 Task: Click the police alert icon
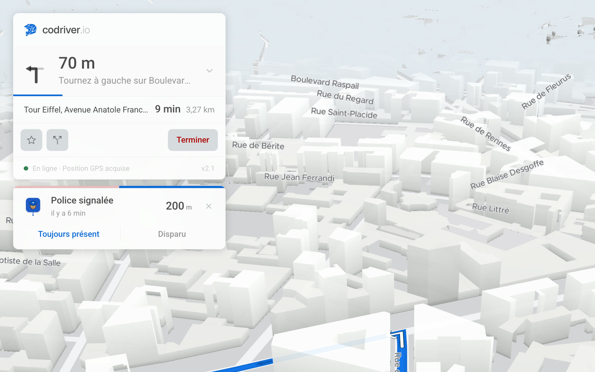pyautogui.click(x=33, y=206)
